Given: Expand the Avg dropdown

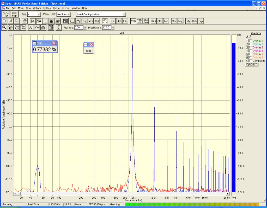Looking at the screenshot, I should pyautogui.click(x=39, y=14).
